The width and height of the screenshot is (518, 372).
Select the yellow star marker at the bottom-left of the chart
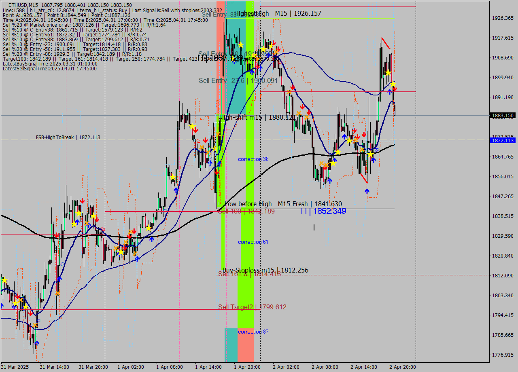pyautogui.click(x=5, y=279)
